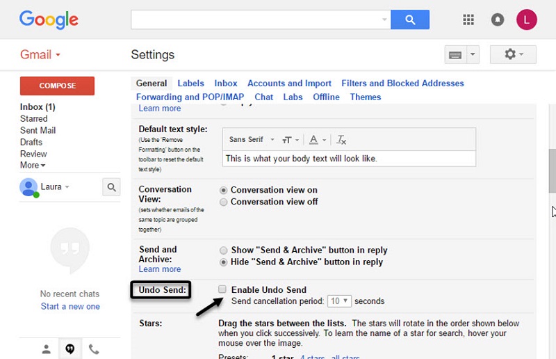Image resolution: width=556 pixels, height=359 pixels.
Task: Switch to the General tab
Action: pyautogui.click(x=152, y=83)
